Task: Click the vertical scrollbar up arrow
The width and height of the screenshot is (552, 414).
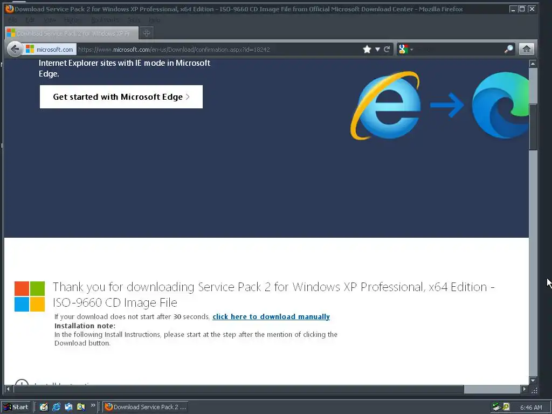Action: (533, 64)
